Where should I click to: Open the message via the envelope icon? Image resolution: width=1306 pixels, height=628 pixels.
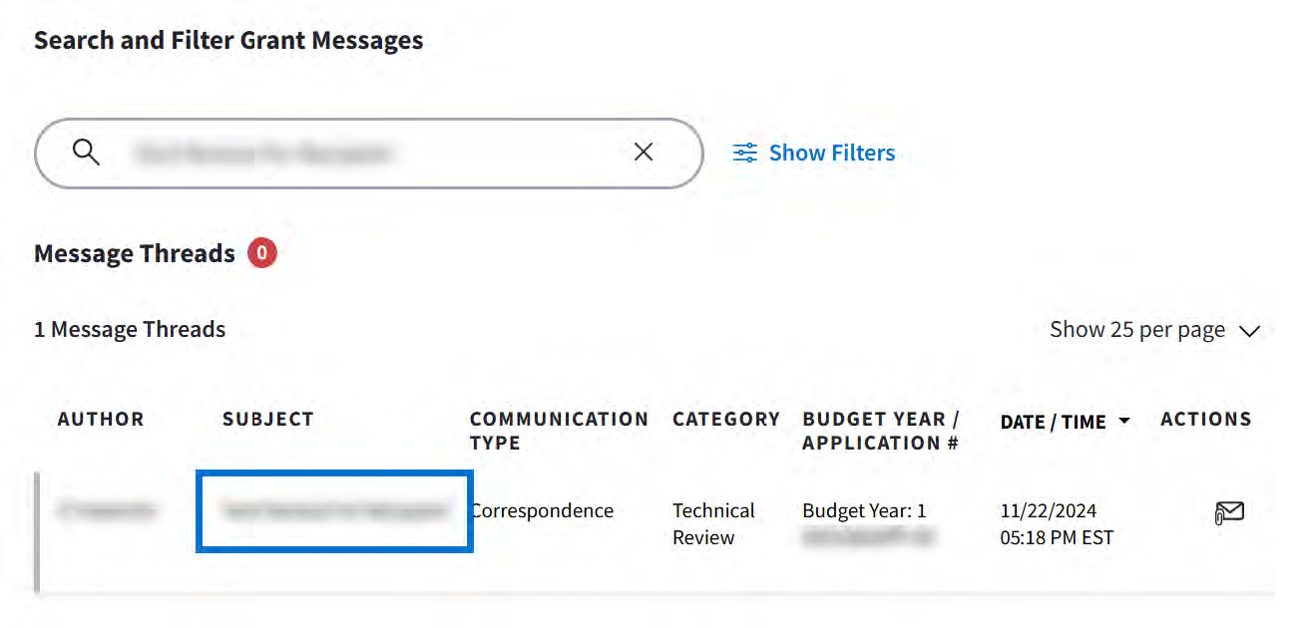(1229, 512)
